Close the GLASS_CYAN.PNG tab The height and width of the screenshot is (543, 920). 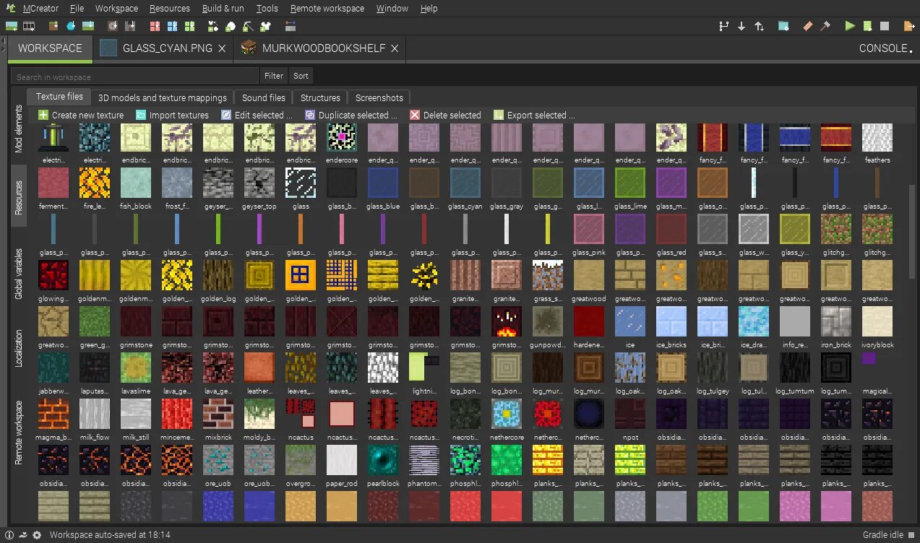222,48
